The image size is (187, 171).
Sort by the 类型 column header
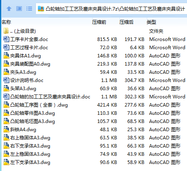[x=151, y=22]
